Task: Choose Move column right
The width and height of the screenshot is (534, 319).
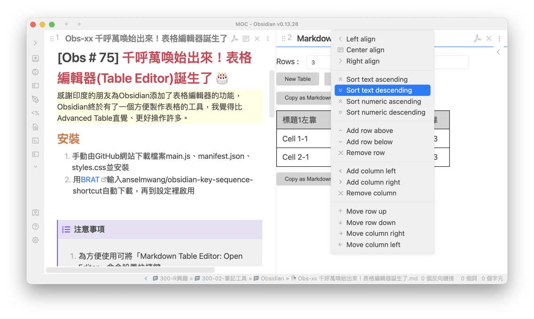Action: pyautogui.click(x=383, y=233)
